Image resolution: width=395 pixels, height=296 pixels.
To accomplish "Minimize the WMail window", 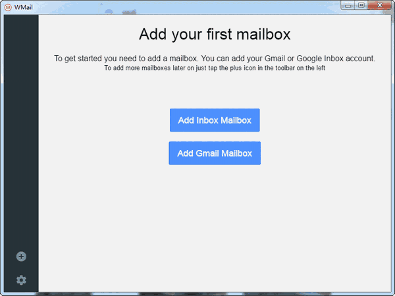I will [348, 5].
